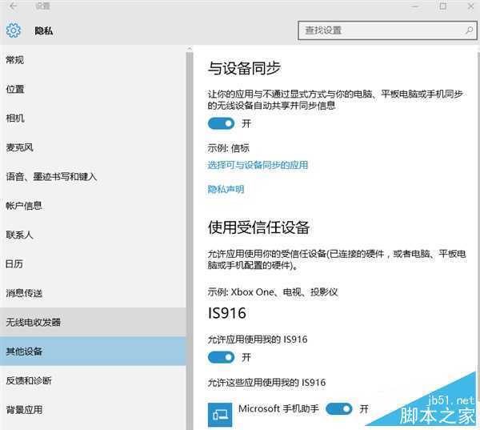Click text 示例: Xbox One、电视、投影仪

[273, 292]
